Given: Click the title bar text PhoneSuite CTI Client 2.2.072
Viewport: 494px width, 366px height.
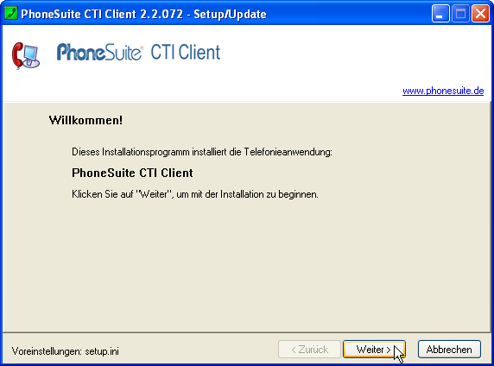Looking at the screenshot, I should pos(102,14).
